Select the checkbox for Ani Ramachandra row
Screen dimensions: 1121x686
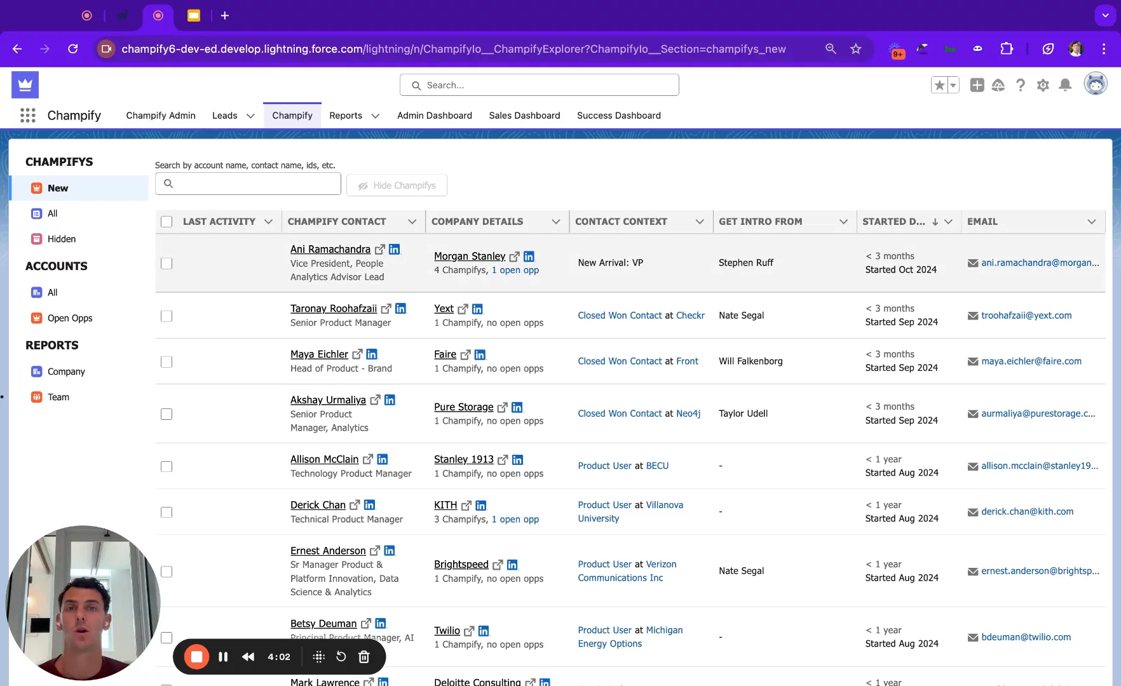pos(166,263)
